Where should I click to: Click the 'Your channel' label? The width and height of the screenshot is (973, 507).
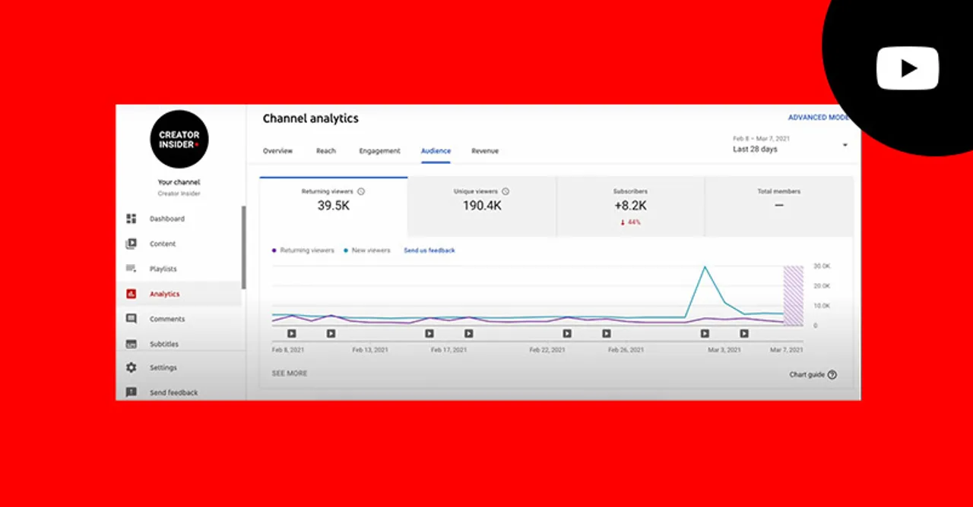[179, 182]
